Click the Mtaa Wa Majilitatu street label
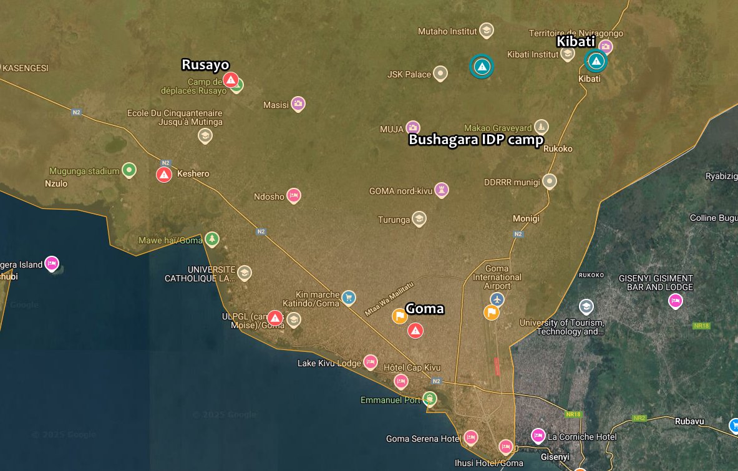 pyautogui.click(x=389, y=299)
